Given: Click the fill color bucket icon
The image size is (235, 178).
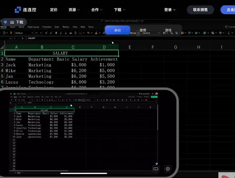Looking at the screenshot, I should coord(88,33).
